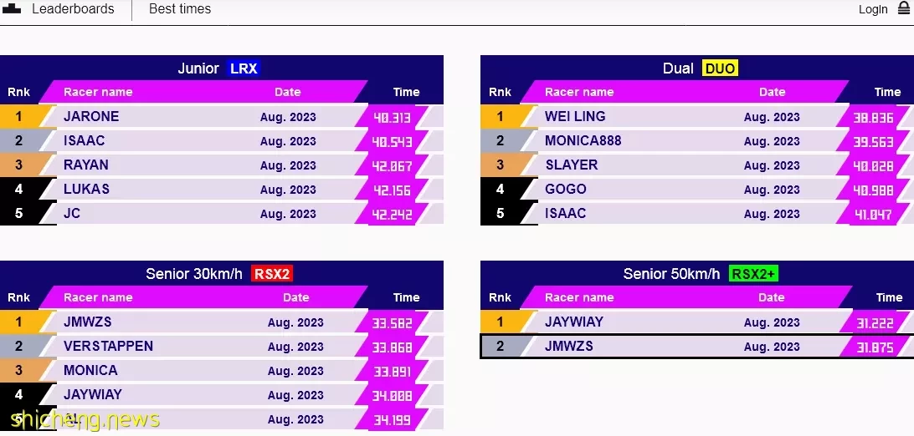Viewport: 914px width, 436px height.
Task: Click the red RSX2 badge
Action: point(272,273)
